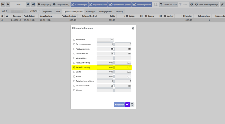
Task: Enable the Saldo filter checkbox
Action: [74, 72]
